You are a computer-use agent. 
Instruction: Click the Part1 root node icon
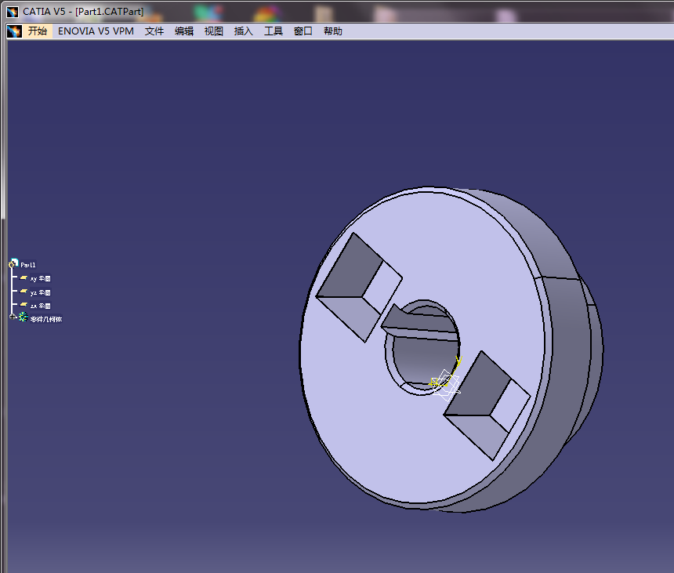click(13, 264)
